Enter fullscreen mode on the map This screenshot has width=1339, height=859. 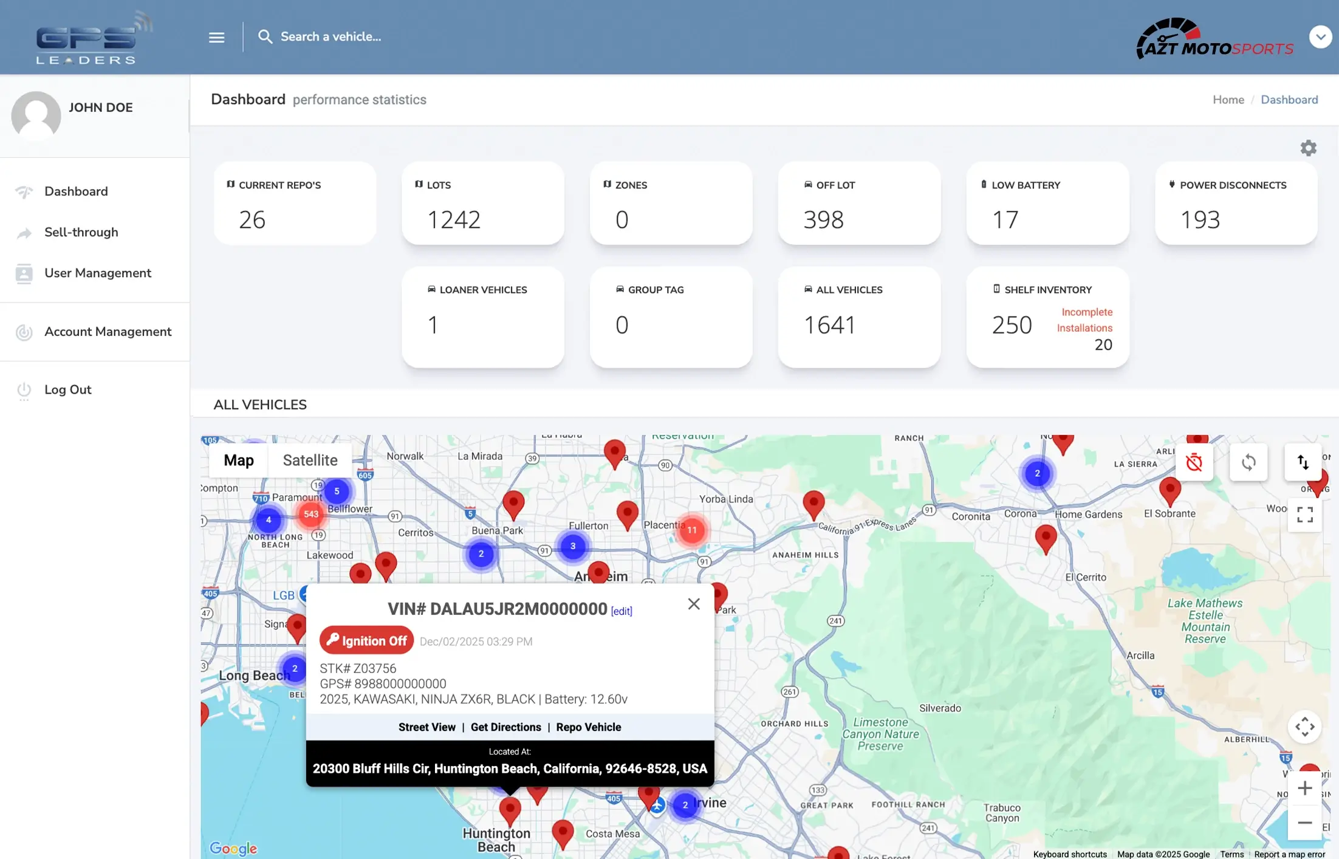click(x=1304, y=515)
